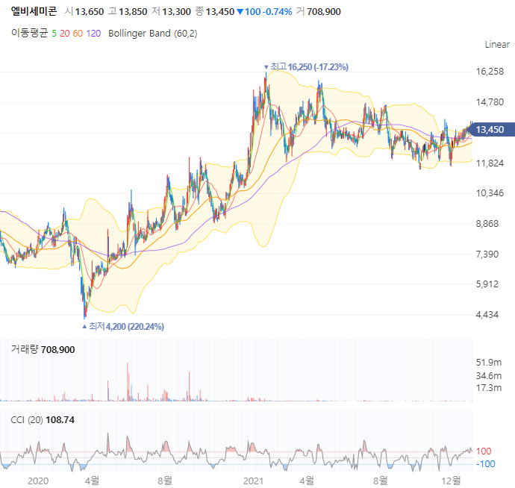Screen dimensions: 515x488
Task: Select the 이동평균 indicator label
Action: coord(30,33)
